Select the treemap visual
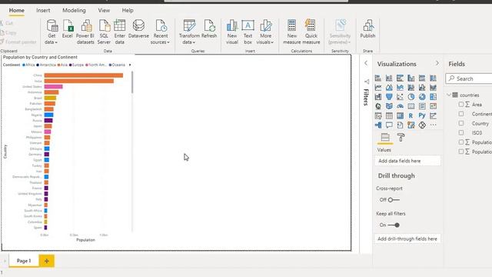The height and width of the screenshot is (277, 492). coord(433,97)
